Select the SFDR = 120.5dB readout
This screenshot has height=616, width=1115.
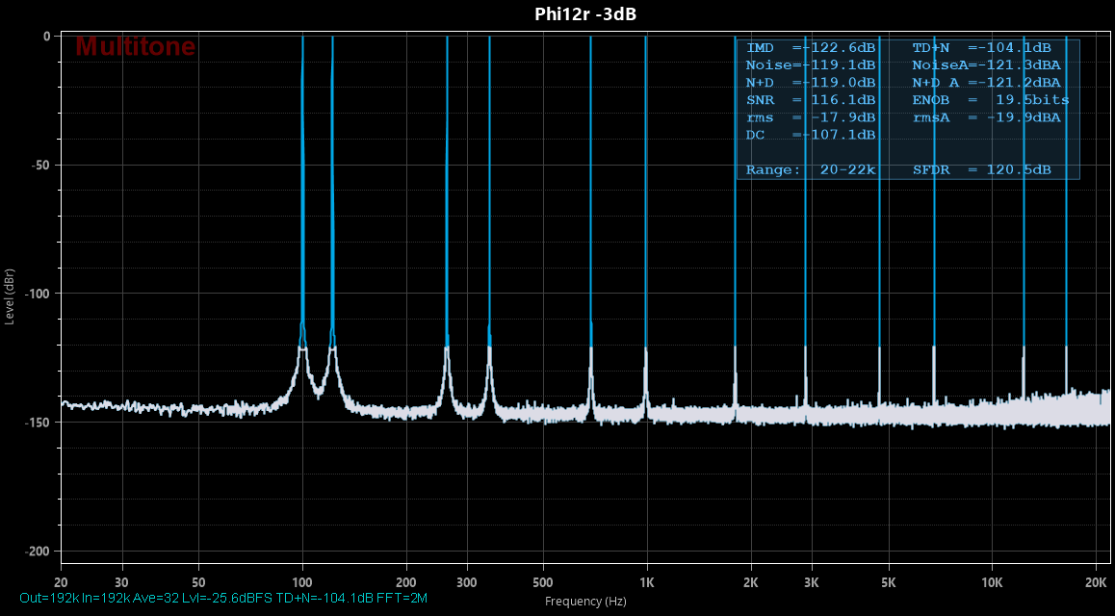[981, 170]
